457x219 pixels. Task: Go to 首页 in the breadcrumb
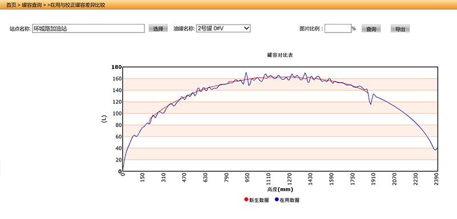click(11, 5)
